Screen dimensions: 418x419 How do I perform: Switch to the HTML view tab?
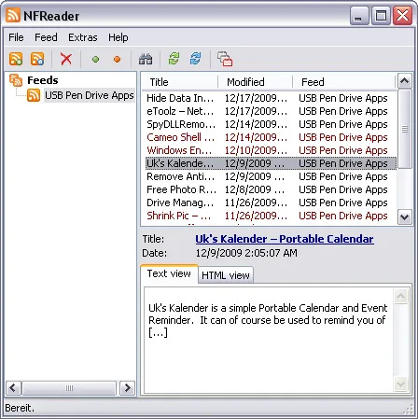click(x=226, y=275)
